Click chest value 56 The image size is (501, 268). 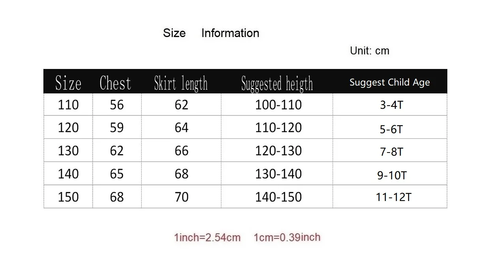[117, 104]
